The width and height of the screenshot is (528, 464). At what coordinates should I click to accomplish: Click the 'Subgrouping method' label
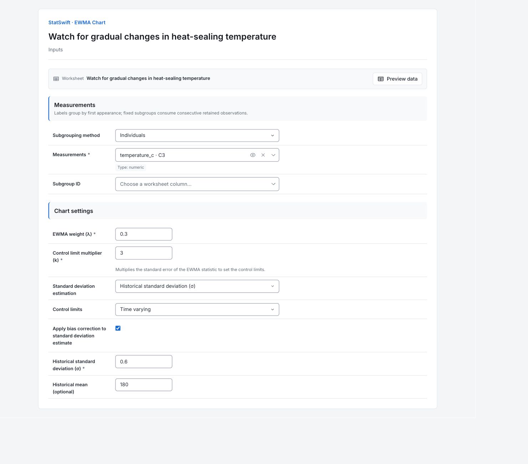pyautogui.click(x=76, y=136)
